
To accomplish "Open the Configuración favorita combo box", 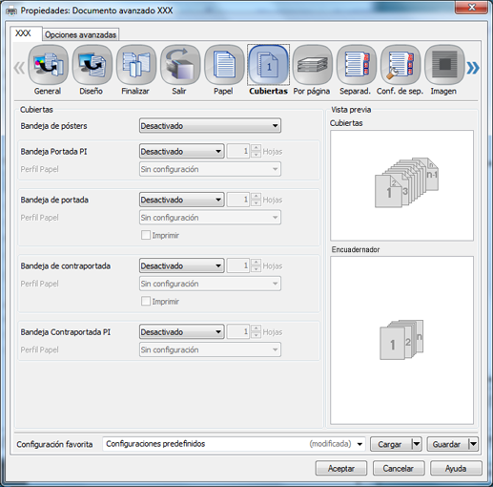I will tap(234, 444).
